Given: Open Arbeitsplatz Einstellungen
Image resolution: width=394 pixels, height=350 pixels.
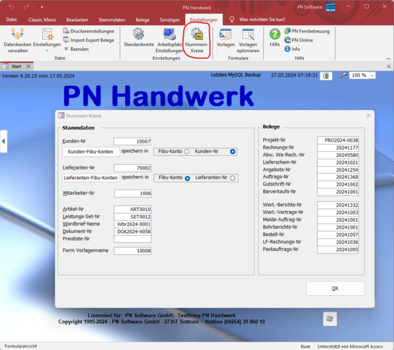Looking at the screenshot, I should 169,40.
